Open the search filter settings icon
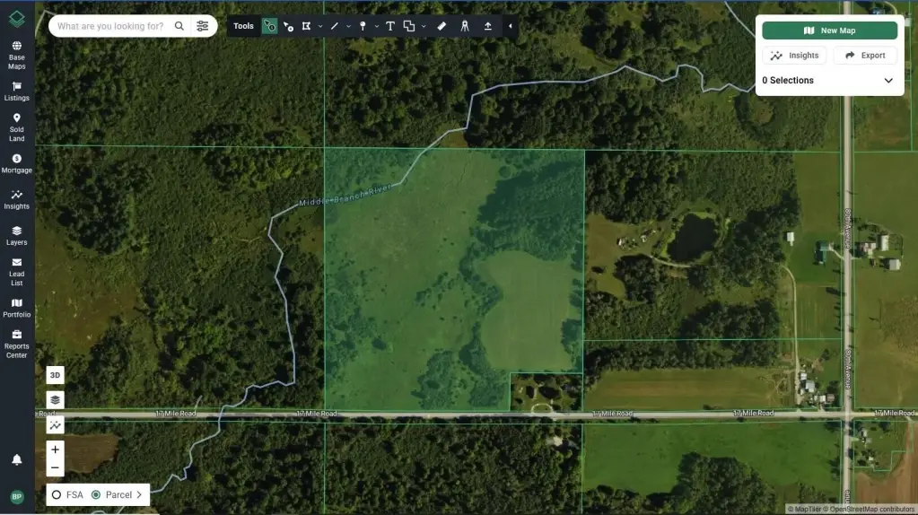This screenshot has width=918, height=515. click(203, 26)
